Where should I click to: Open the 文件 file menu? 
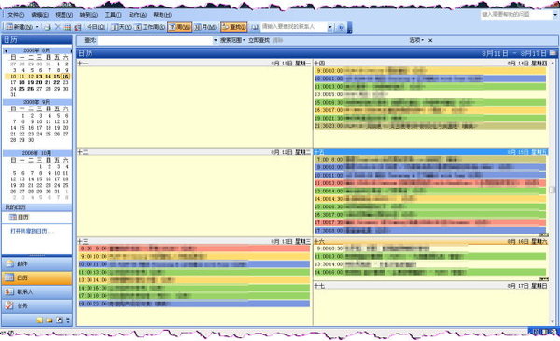(x=16, y=15)
